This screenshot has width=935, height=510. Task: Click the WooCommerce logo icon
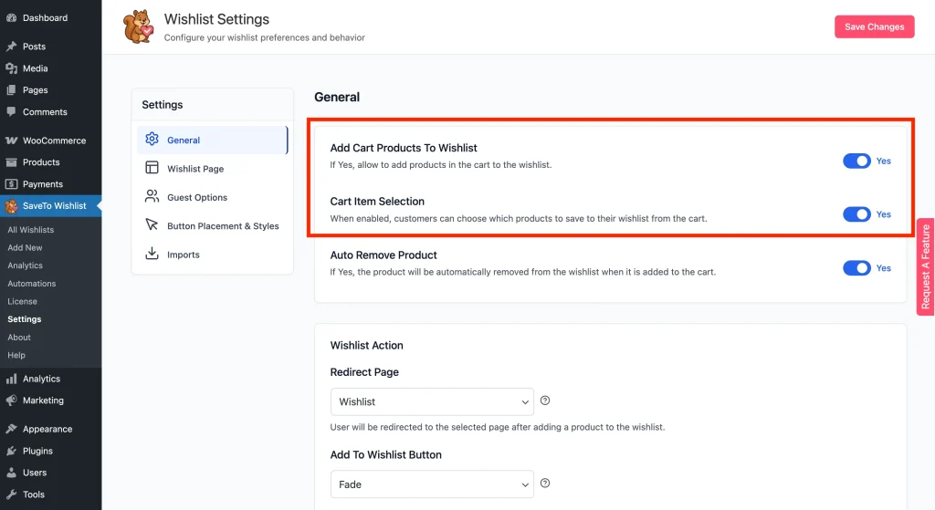pyautogui.click(x=11, y=141)
